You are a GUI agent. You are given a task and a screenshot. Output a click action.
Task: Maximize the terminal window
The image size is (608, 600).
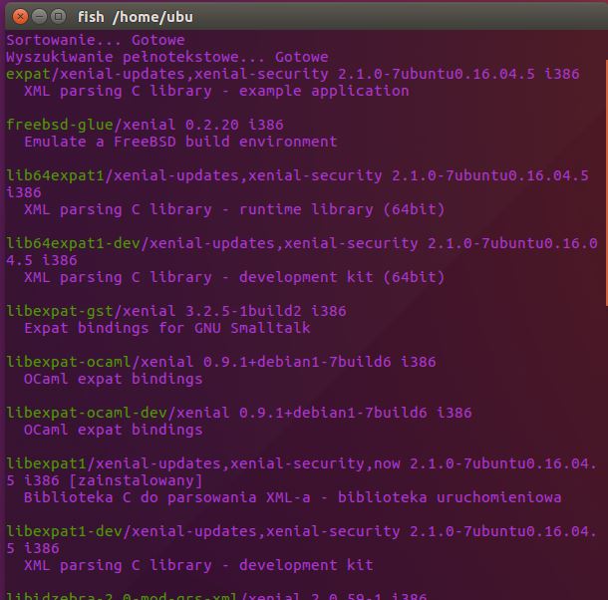pyautogui.click(x=57, y=16)
